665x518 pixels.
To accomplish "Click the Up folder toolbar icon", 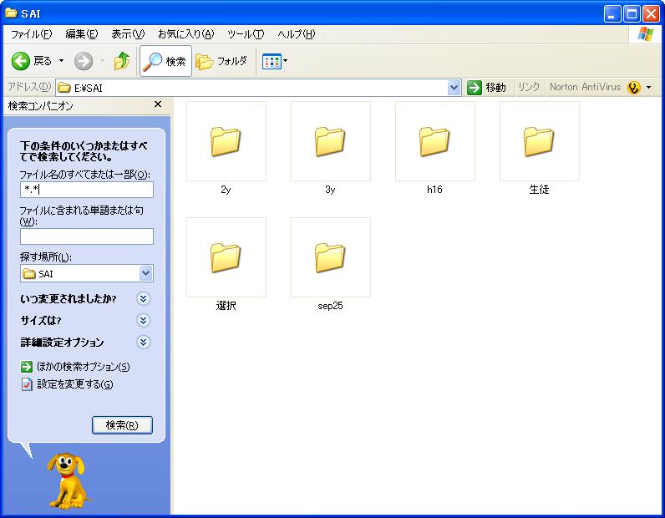I will pos(122,61).
